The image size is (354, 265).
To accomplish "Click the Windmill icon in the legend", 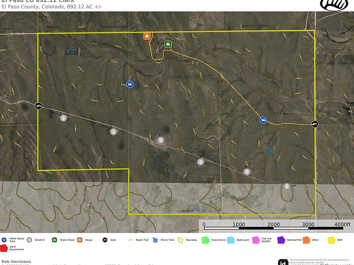I will (29, 240).
